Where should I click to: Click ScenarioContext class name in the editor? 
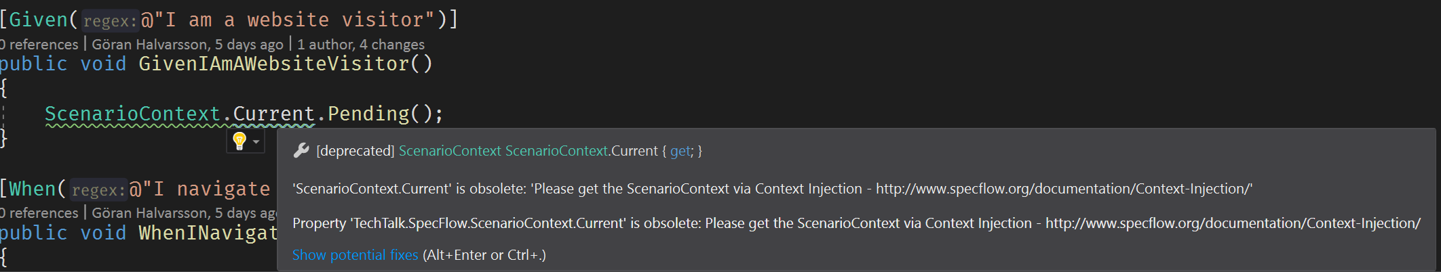click(x=132, y=114)
